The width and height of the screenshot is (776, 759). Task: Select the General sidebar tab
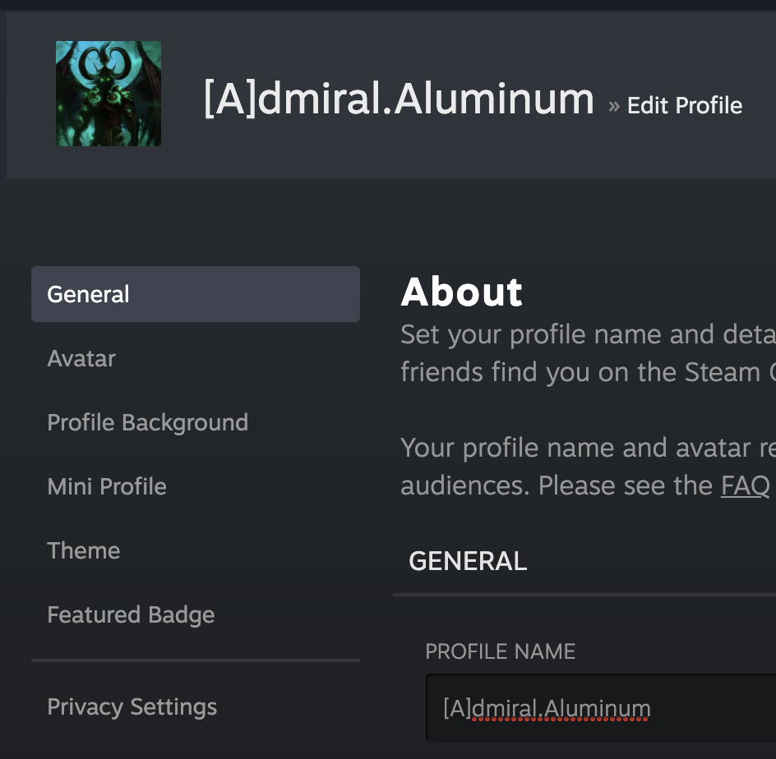195,294
